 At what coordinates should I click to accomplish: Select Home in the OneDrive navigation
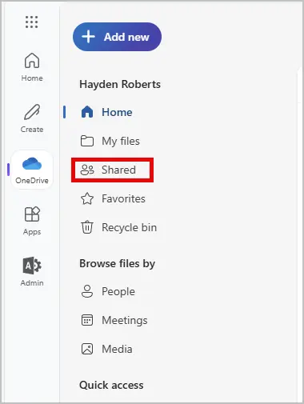click(x=106, y=112)
